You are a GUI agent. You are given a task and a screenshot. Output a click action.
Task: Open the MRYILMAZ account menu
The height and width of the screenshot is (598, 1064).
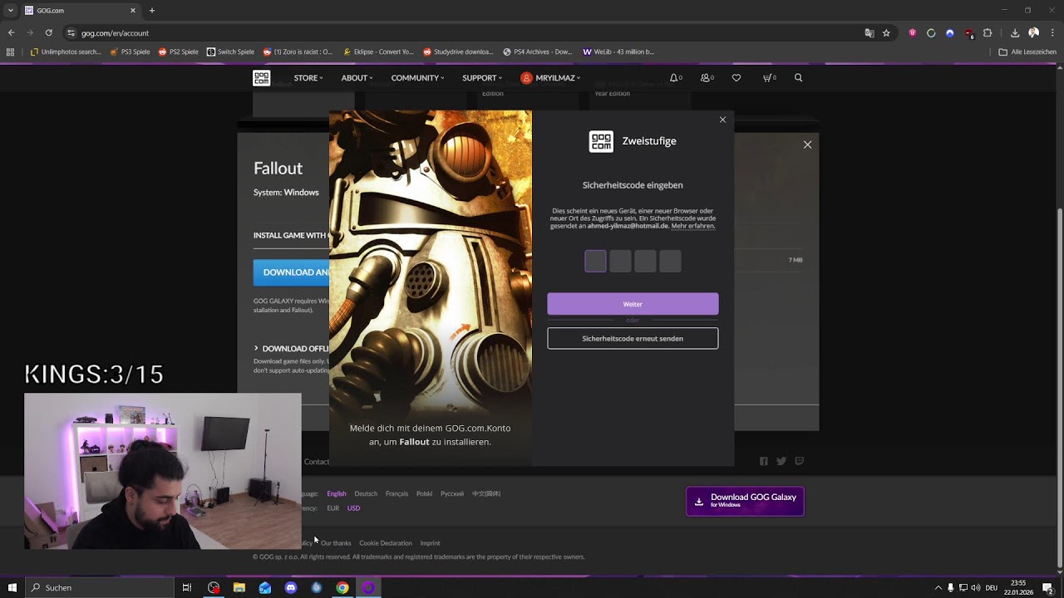tap(550, 78)
